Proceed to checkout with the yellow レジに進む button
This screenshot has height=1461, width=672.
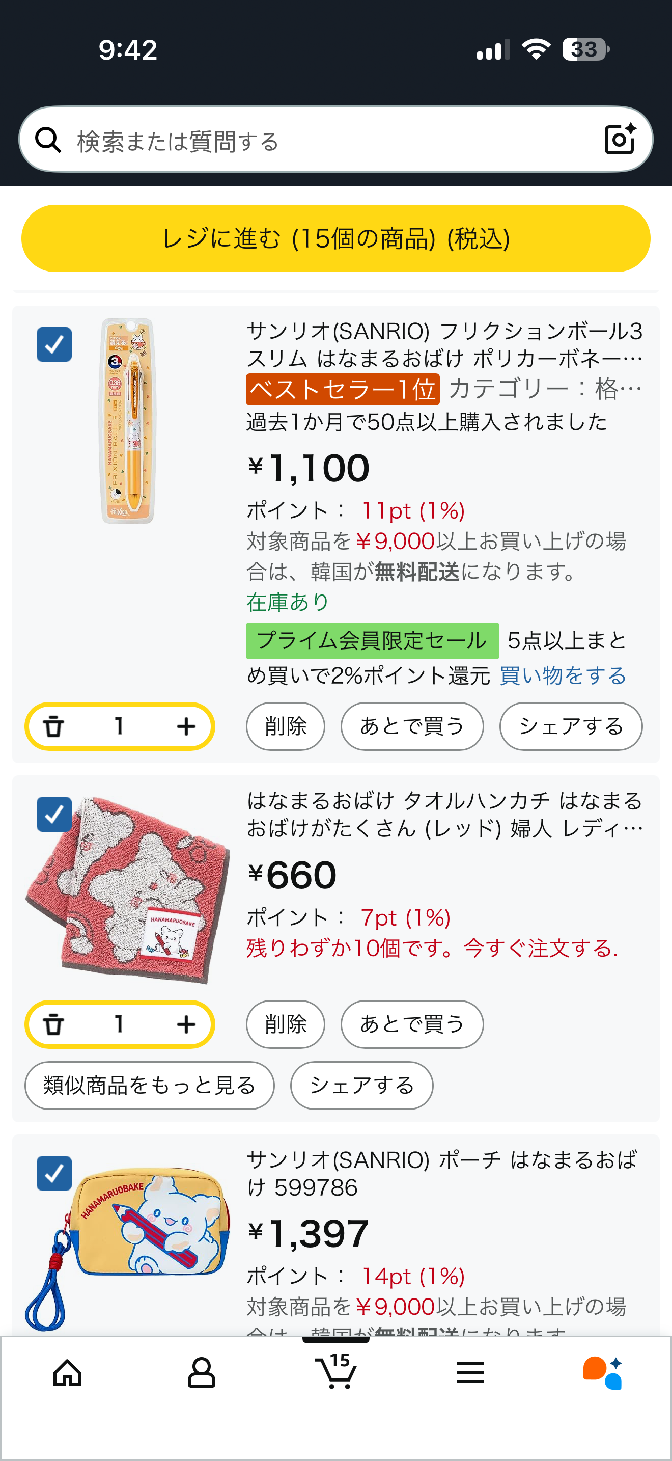click(x=336, y=238)
